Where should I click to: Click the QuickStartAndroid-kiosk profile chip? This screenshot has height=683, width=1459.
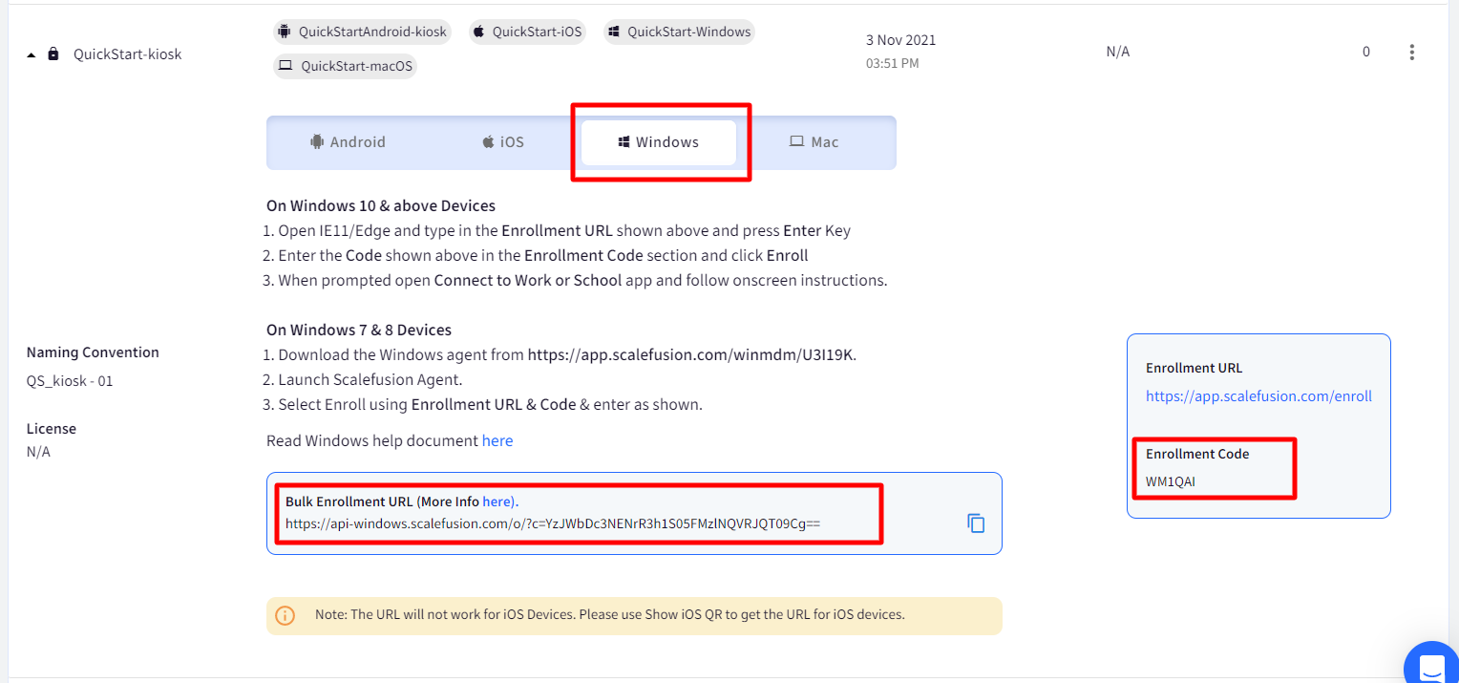click(x=363, y=32)
